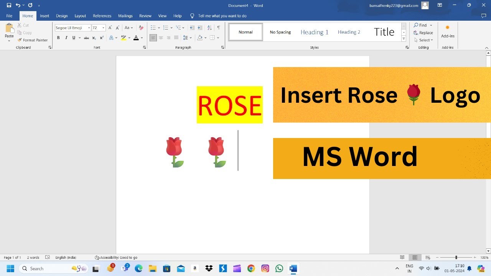Open the font name dropdown Segoe UI Emoji

tap(89, 28)
